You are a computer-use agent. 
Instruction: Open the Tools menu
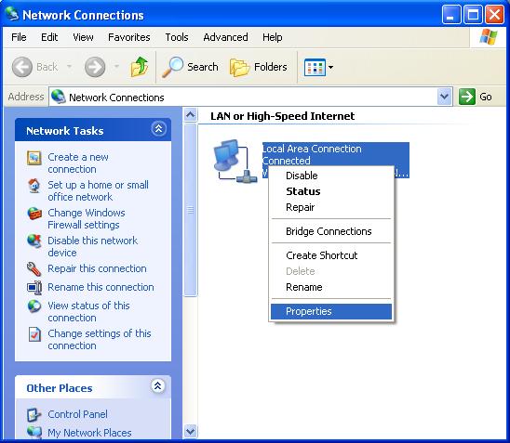[177, 37]
